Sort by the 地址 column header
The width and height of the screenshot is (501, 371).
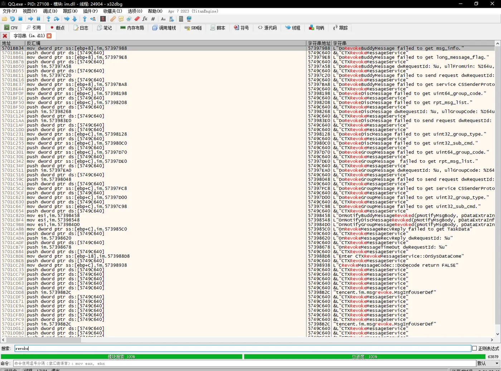[13, 43]
